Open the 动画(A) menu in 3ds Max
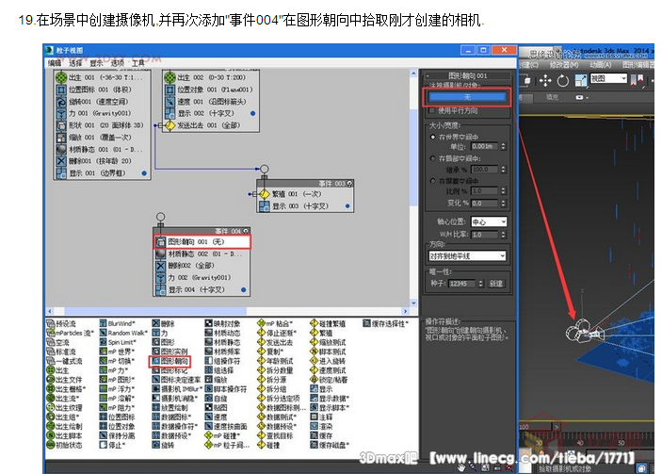 tap(601, 65)
